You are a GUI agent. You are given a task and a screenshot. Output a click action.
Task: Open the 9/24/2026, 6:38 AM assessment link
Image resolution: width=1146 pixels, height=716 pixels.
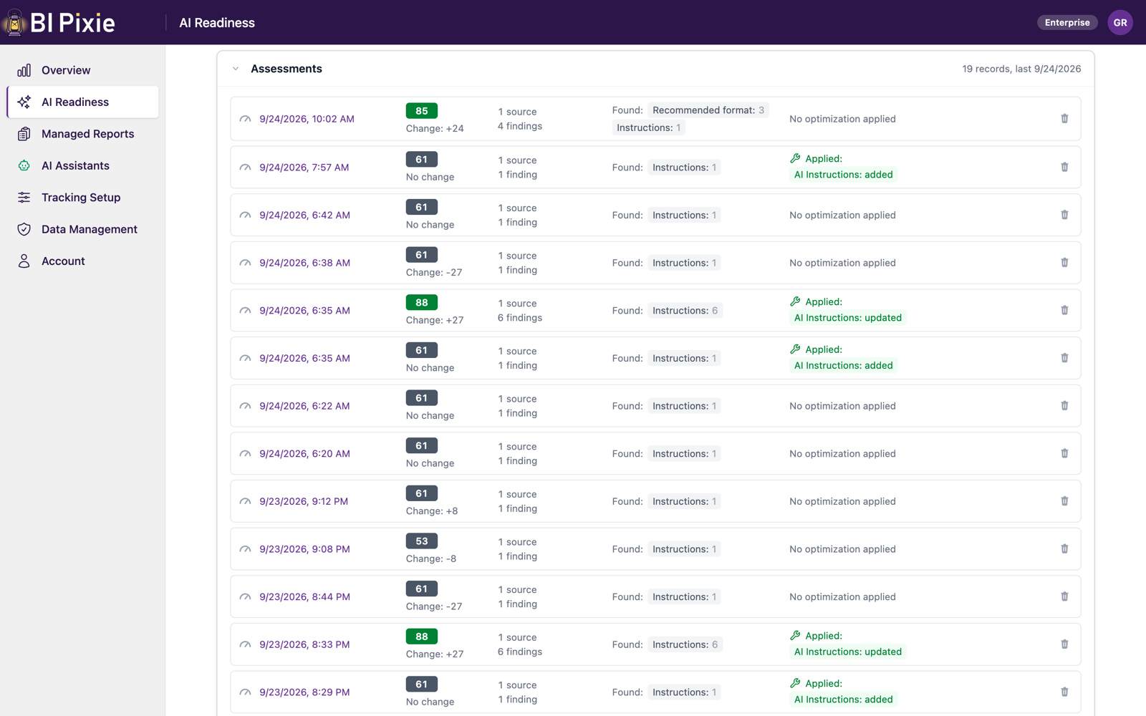[x=304, y=263]
